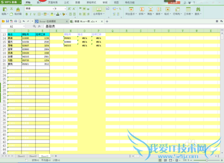Open the font color dropdown arrow
224x163 pixels.
60,14
